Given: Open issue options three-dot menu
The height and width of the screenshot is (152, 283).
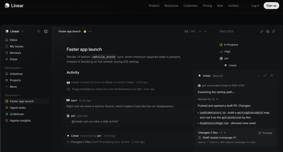Looking at the screenshot, I should (90, 32).
